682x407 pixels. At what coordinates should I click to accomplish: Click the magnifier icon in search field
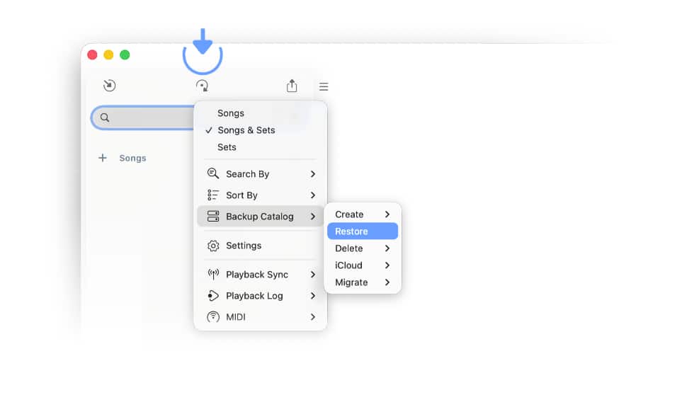pyautogui.click(x=105, y=117)
